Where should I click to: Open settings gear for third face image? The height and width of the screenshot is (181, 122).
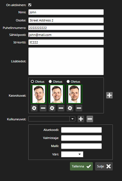[x=70, y=108]
